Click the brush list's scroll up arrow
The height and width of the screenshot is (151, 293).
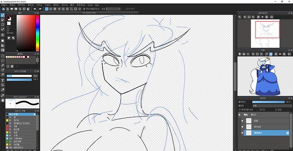pos(37,113)
